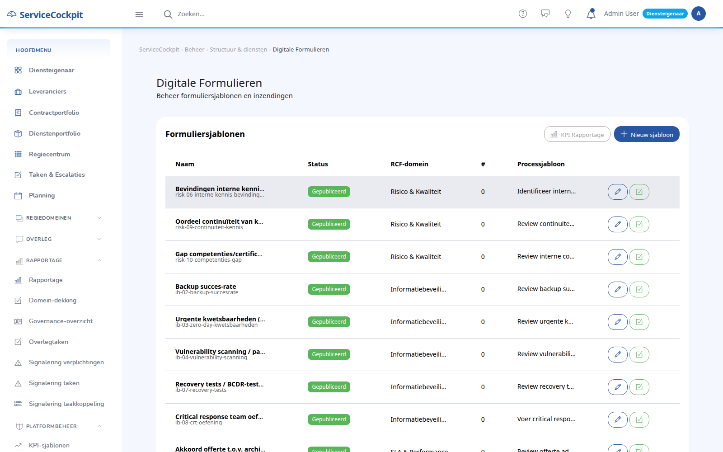Click 'Review vulnerabili...' process cell
The width and height of the screenshot is (723, 452).
[546, 354]
